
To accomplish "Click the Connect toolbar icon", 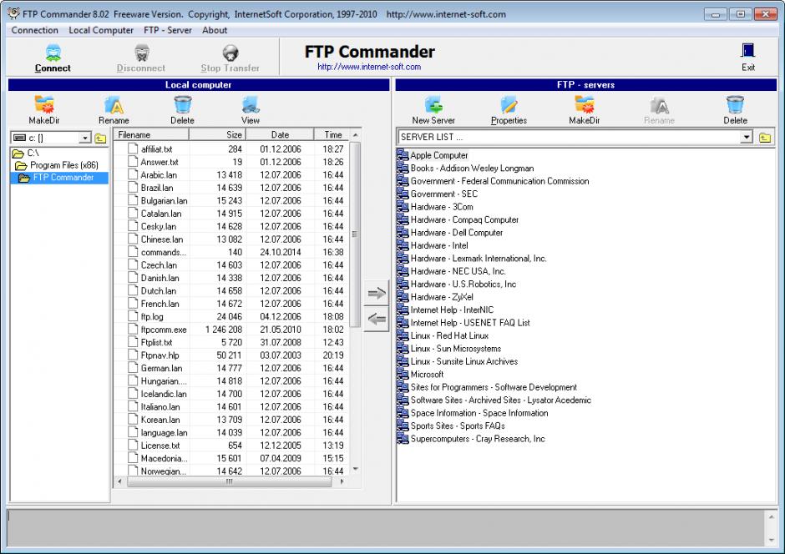I will coord(53,53).
